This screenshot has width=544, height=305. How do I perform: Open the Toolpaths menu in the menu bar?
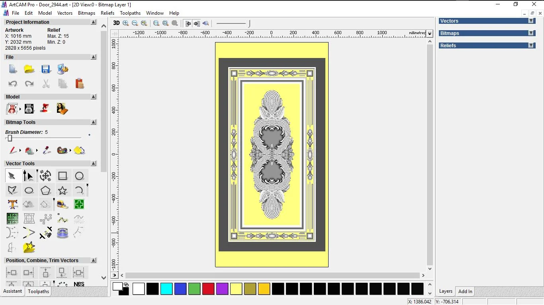tap(130, 13)
